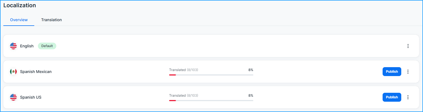Viewport: 423px width, 112px height.
Task: Open the three-dot menu for English
Action: click(408, 46)
